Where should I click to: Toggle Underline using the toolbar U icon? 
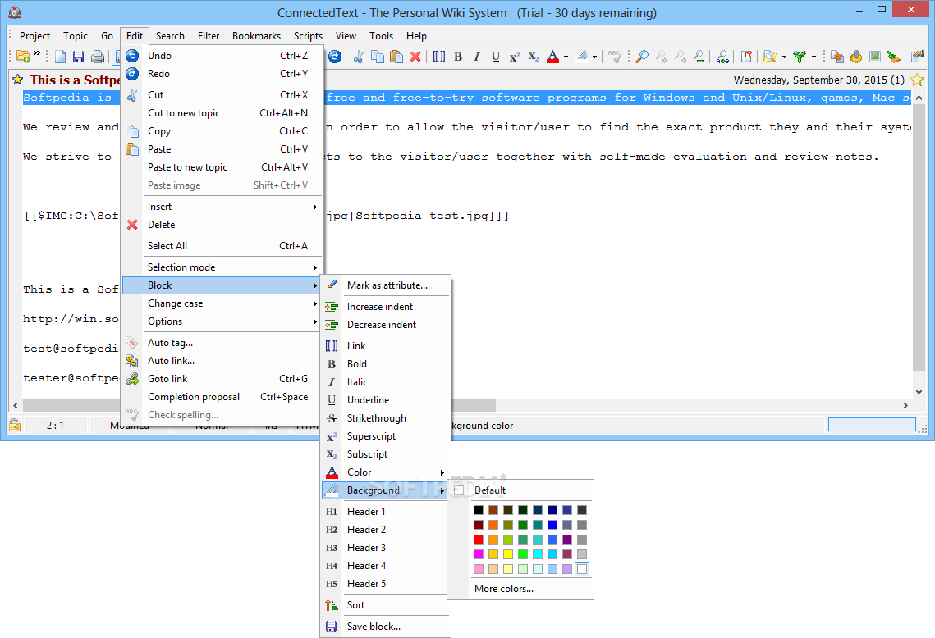(x=496, y=57)
